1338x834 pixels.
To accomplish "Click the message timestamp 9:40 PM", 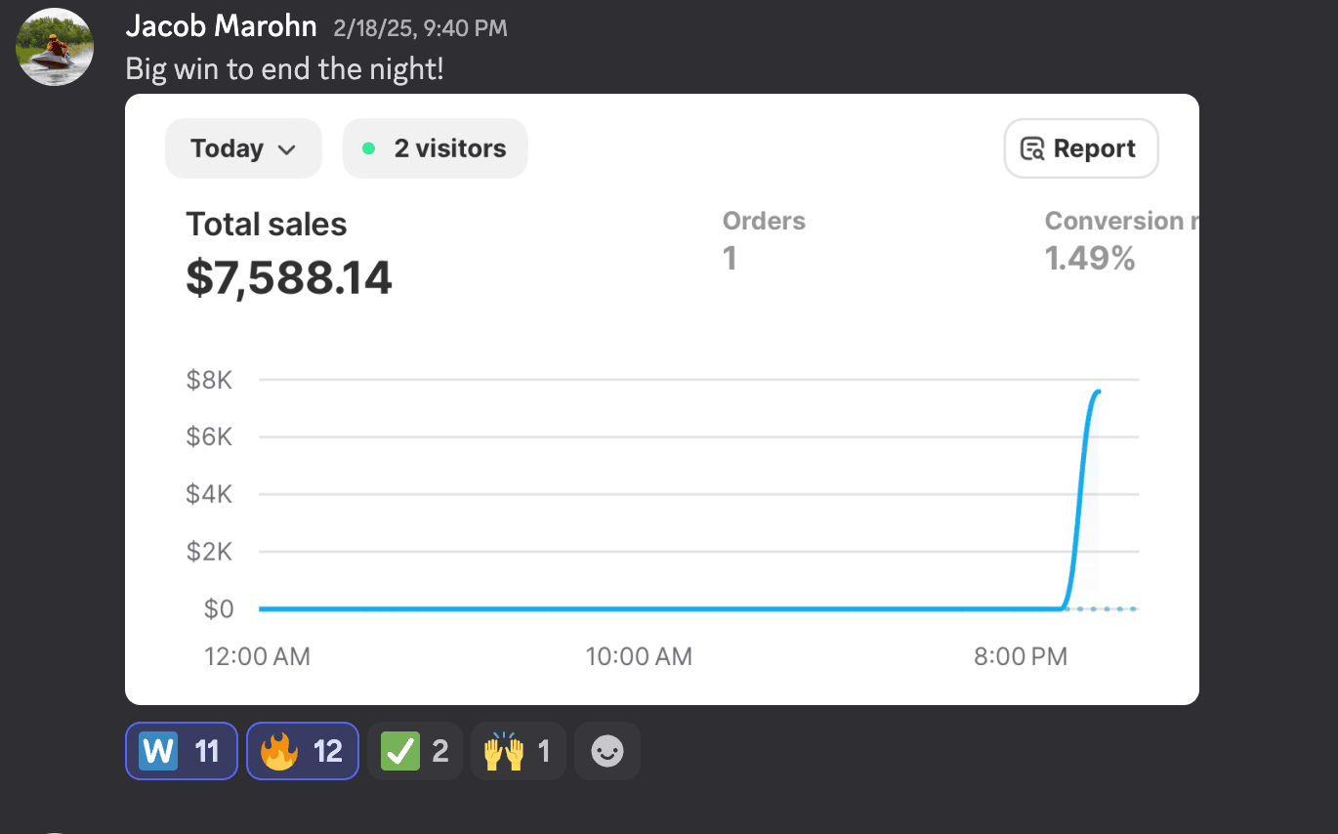I will 420,28.
